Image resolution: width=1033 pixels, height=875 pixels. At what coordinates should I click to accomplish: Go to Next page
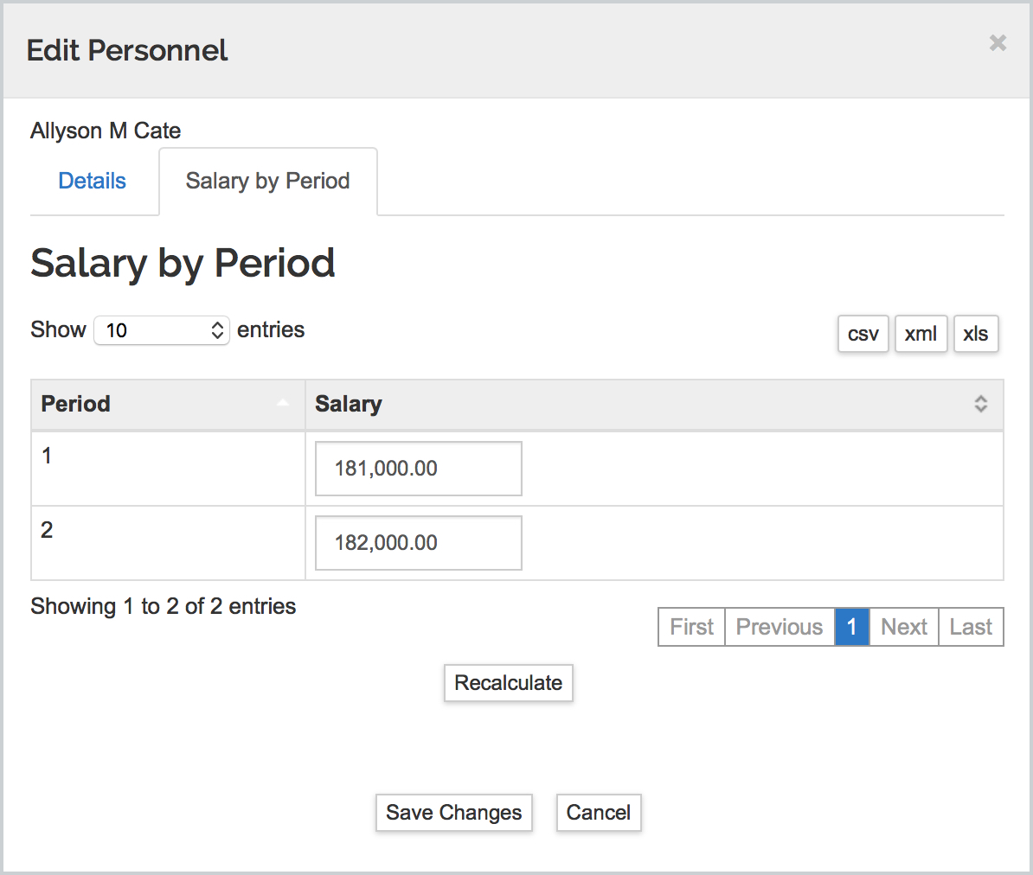(904, 627)
